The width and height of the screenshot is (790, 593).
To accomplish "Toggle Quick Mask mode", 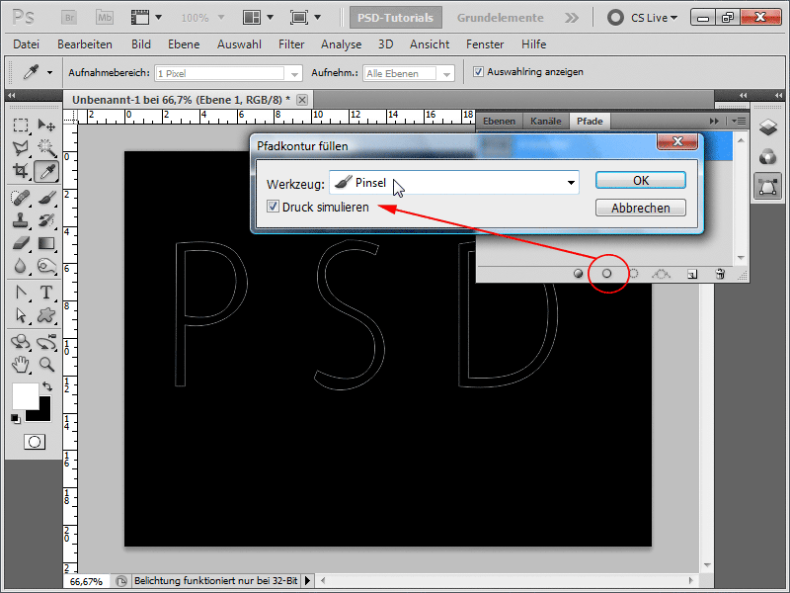I will [x=35, y=442].
